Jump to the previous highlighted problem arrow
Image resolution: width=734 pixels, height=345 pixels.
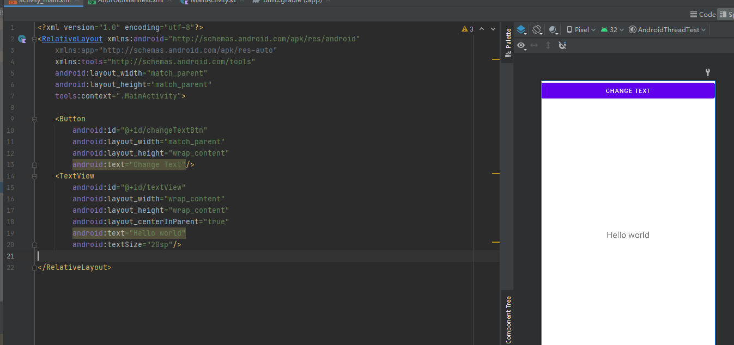(482, 29)
